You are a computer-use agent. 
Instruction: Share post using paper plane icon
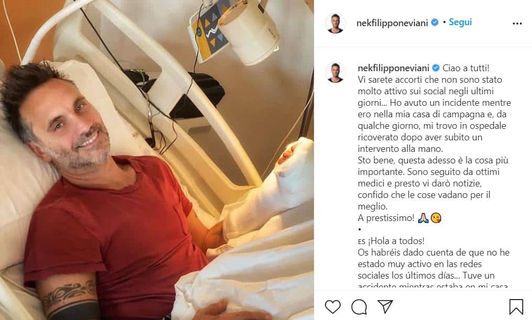[385, 307]
